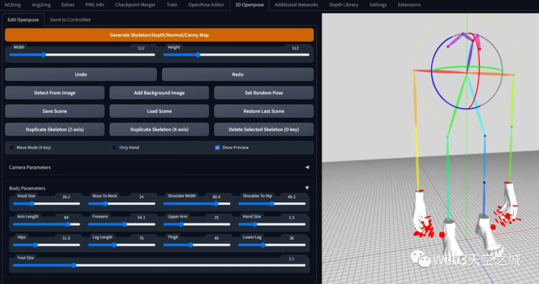Viewport: 539px width, 284px height.
Task: Expand the Camera Parameters section arrow
Action: coord(307,167)
